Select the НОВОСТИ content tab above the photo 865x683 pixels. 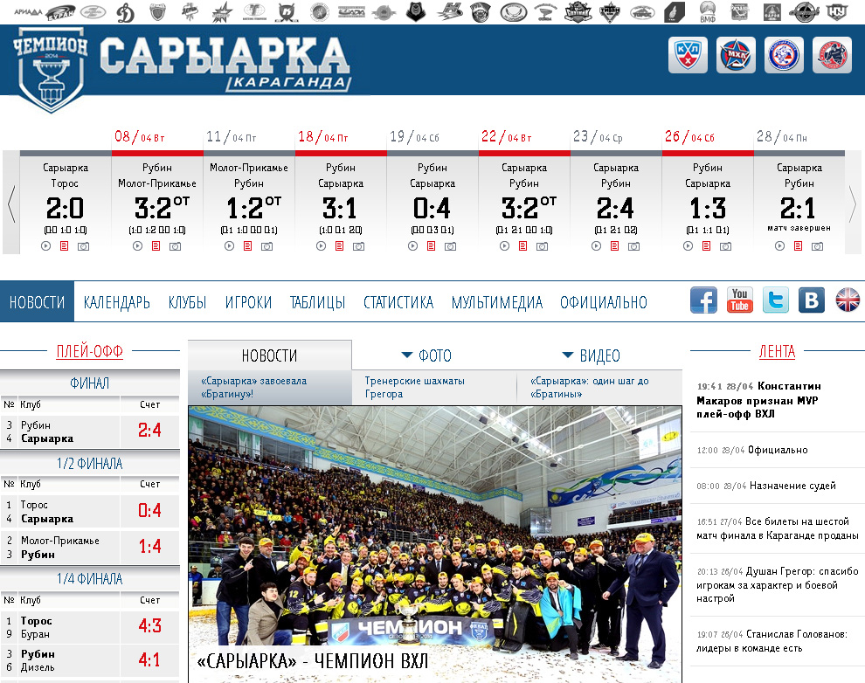(x=269, y=355)
